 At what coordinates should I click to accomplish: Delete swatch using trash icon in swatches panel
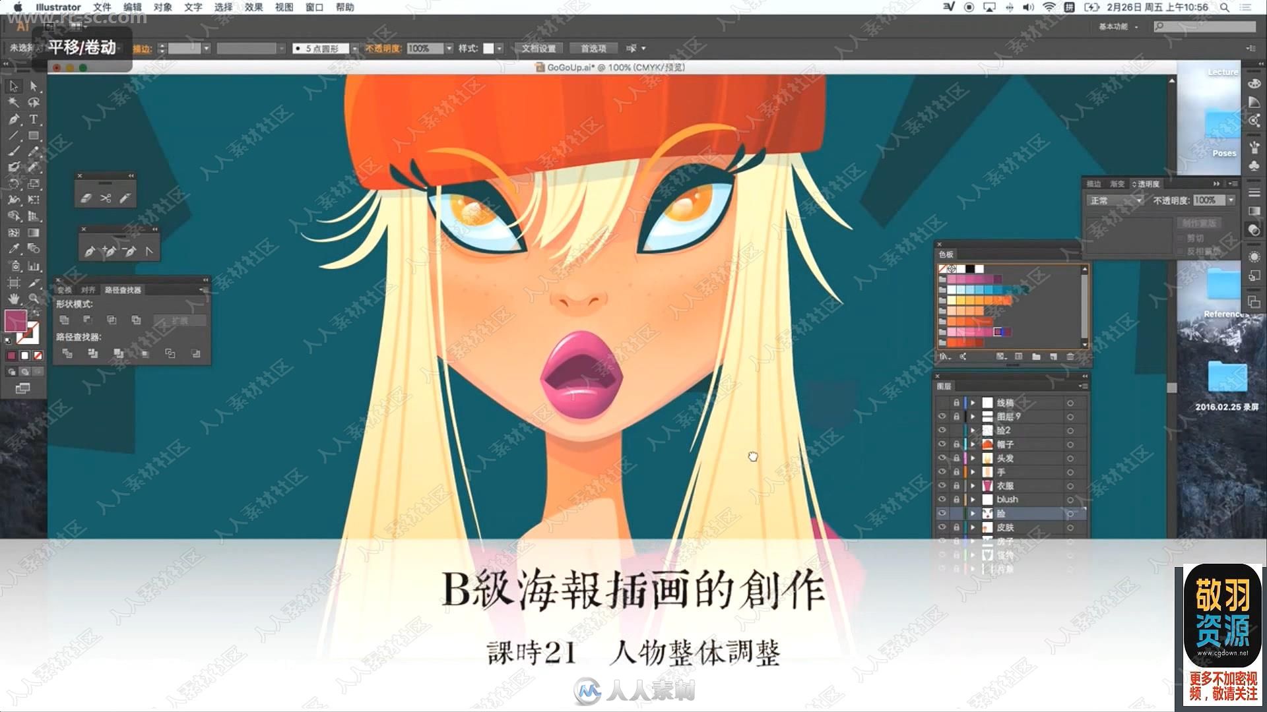[1070, 357]
